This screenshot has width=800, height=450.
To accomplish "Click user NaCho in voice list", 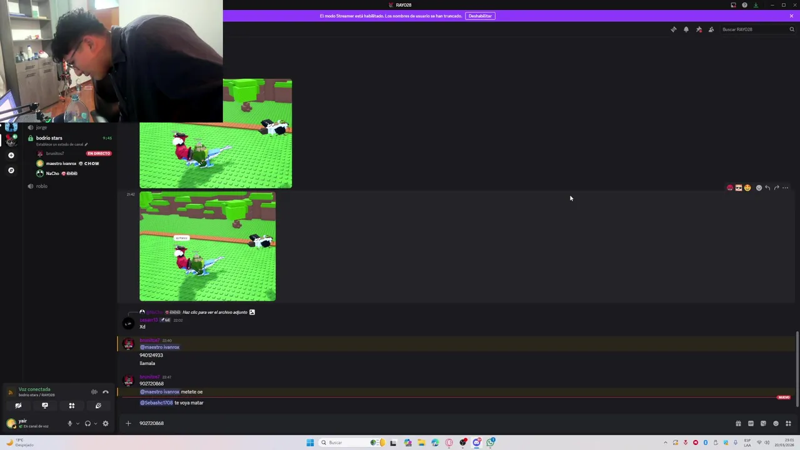I will click(x=52, y=173).
